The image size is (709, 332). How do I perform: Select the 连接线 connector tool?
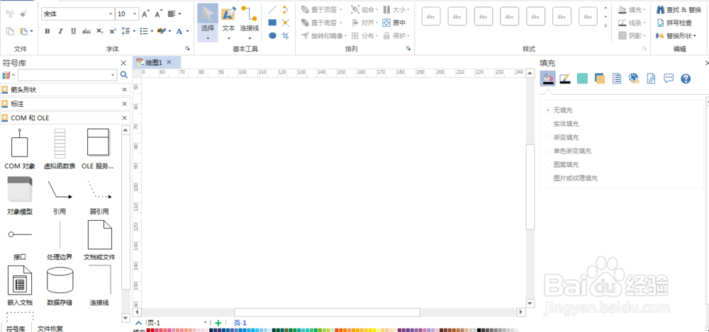249,23
